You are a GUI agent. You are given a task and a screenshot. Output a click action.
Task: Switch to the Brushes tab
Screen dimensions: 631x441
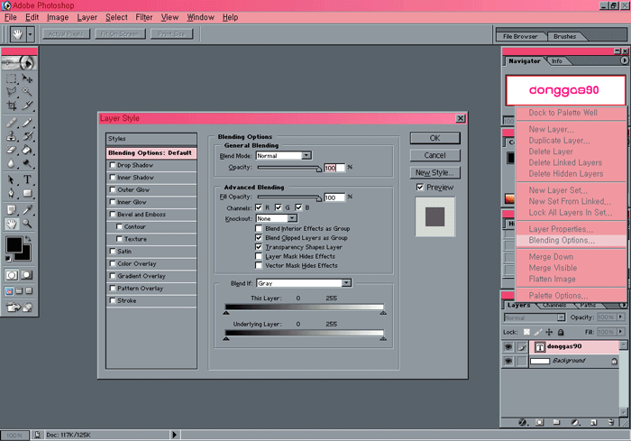tap(564, 37)
